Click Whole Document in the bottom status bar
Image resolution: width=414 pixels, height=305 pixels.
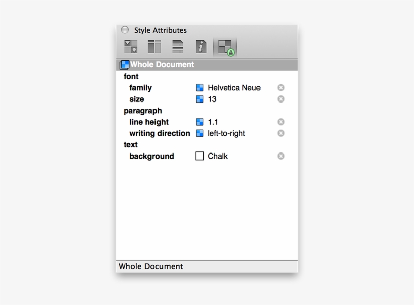150,266
